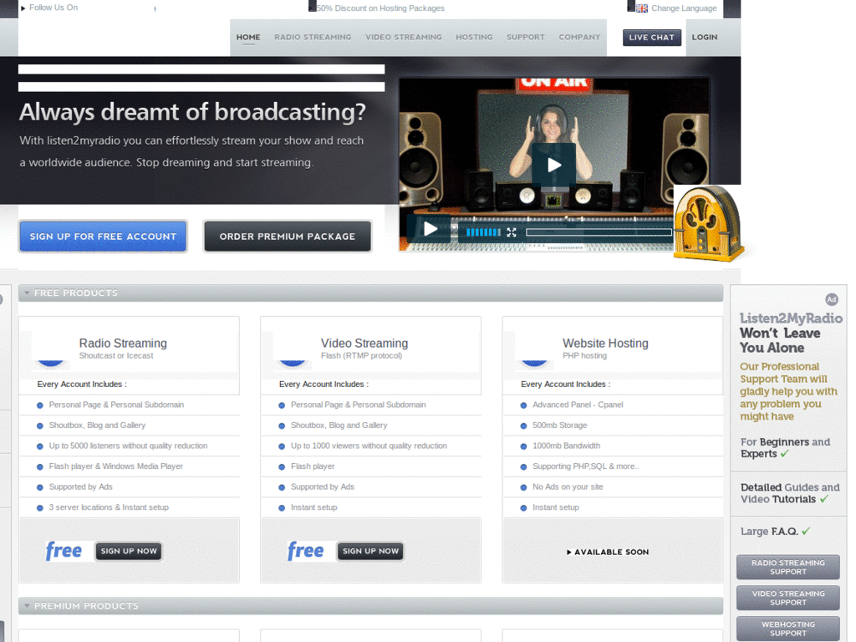The image size is (856, 642).
Task: Open the Hosting menu
Action: pyautogui.click(x=474, y=37)
